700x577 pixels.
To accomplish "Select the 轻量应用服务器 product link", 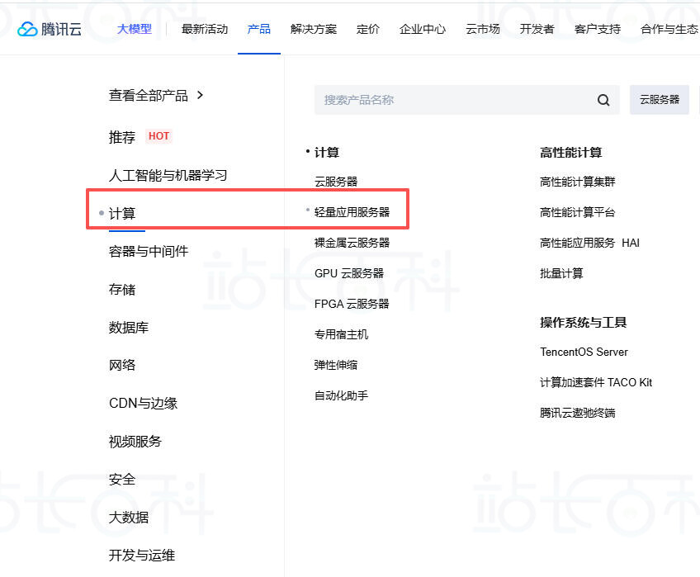I will tap(355, 210).
